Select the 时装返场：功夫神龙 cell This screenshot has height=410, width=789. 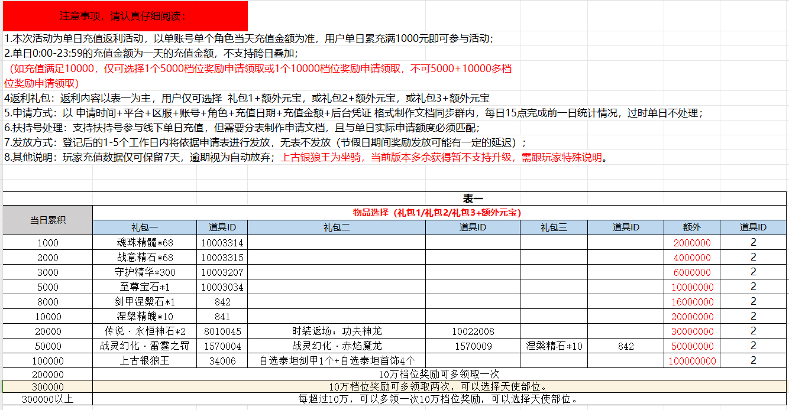[x=337, y=331]
